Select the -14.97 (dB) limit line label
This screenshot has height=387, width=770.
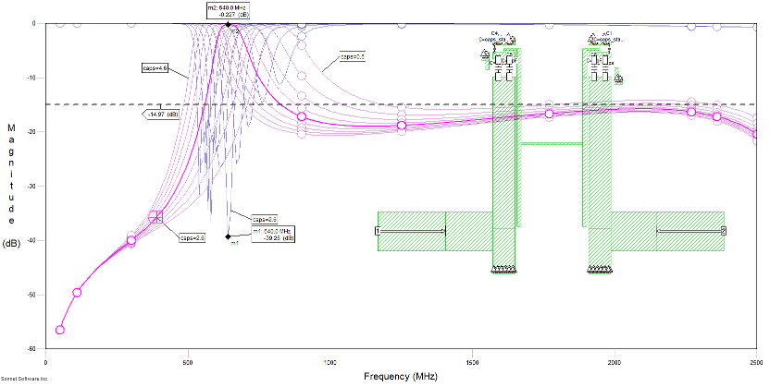point(163,115)
